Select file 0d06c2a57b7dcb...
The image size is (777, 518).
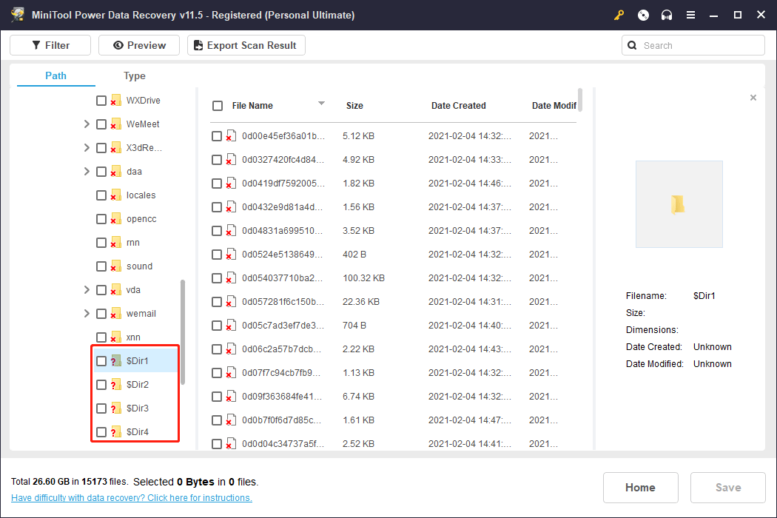(x=394, y=349)
